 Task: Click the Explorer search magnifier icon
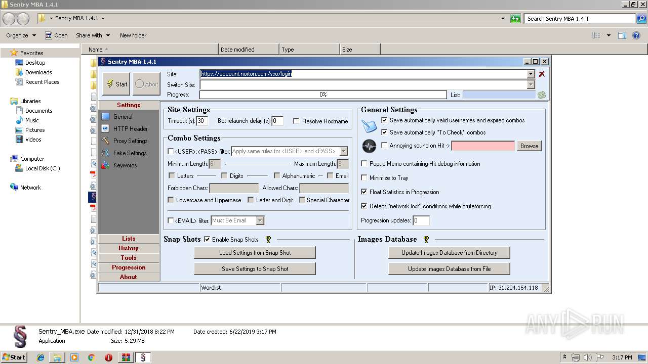[x=641, y=19]
